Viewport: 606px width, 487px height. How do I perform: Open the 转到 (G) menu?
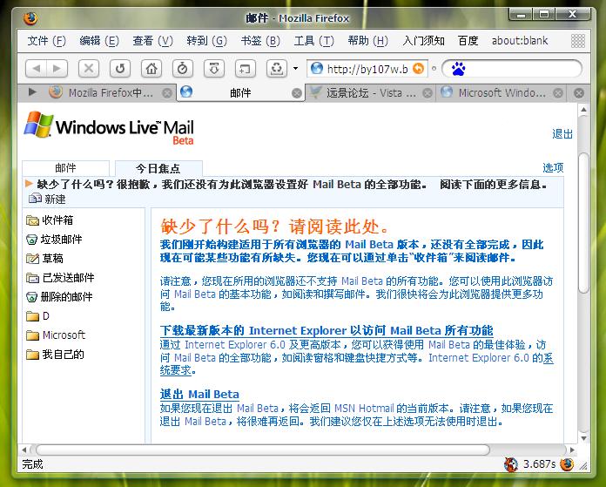(x=206, y=41)
